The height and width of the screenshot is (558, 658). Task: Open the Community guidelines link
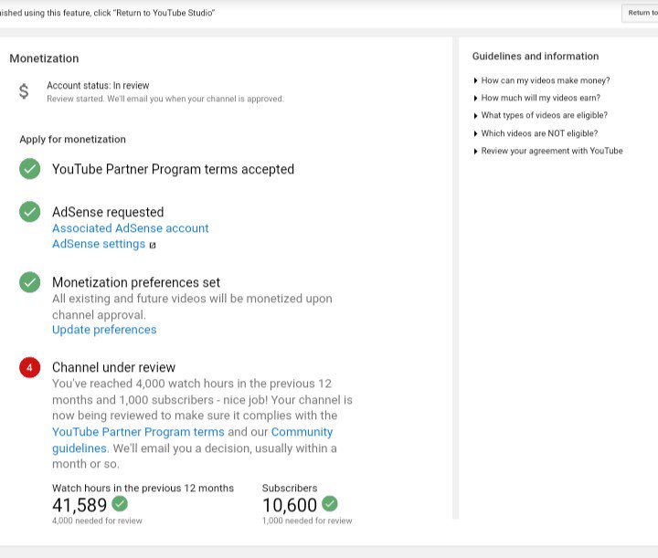pos(192,440)
